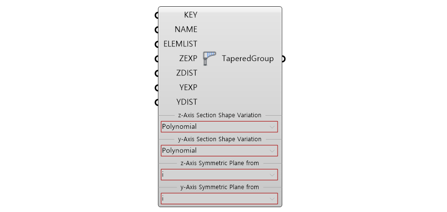
Task: Open y-Axis Symmetric Plane from dropdown
Action: [x=219, y=198]
